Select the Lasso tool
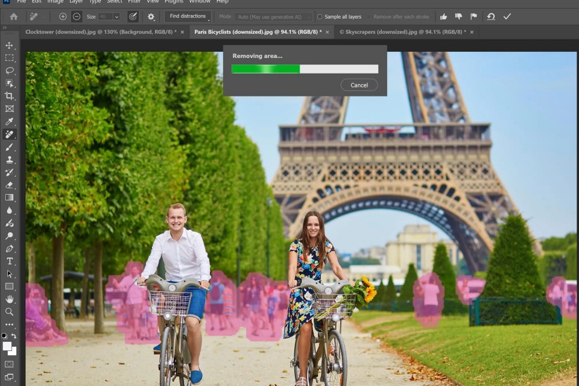This screenshot has width=579, height=386. 10,71
